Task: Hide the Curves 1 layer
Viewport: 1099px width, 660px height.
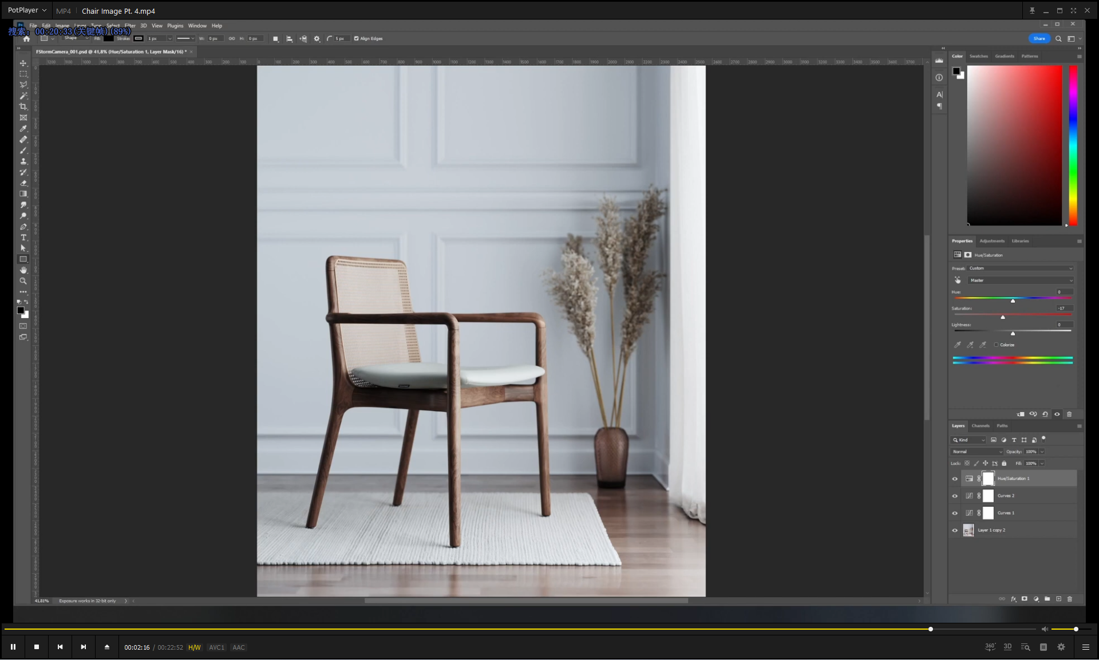Action: click(955, 513)
